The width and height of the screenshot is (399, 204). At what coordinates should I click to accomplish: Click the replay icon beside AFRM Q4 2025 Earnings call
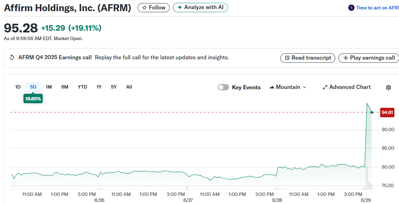12,57
